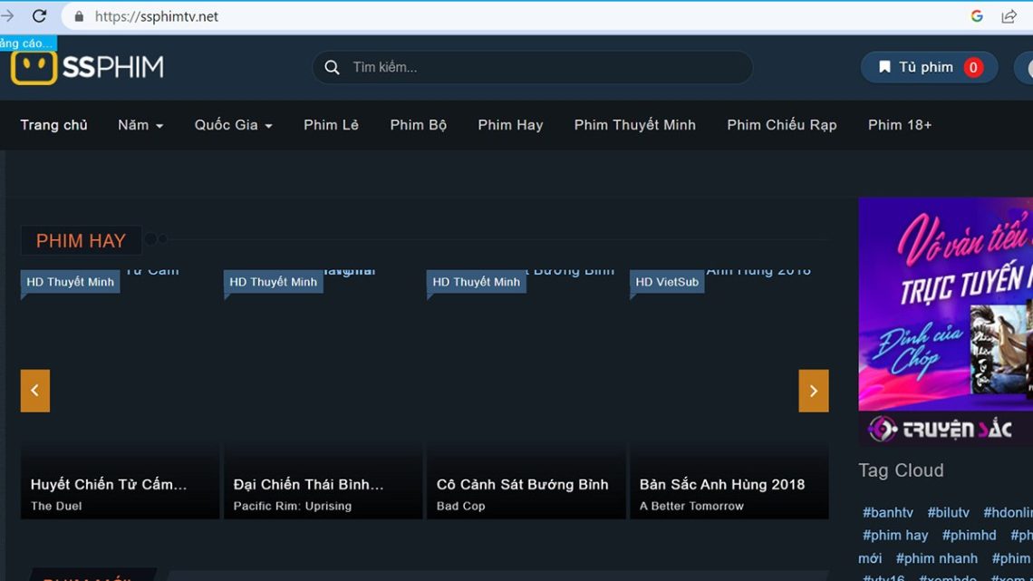Open the Quốc Gia dropdown
The width and height of the screenshot is (1033, 581).
coord(232,125)
